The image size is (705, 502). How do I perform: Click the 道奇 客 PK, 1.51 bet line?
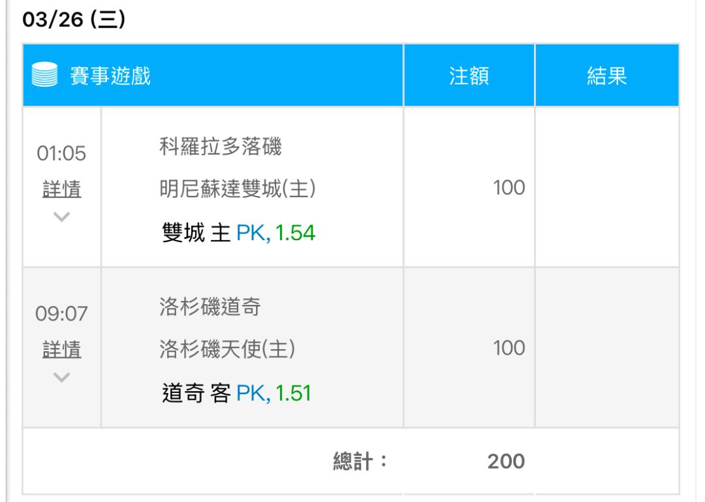click(236, 393)
